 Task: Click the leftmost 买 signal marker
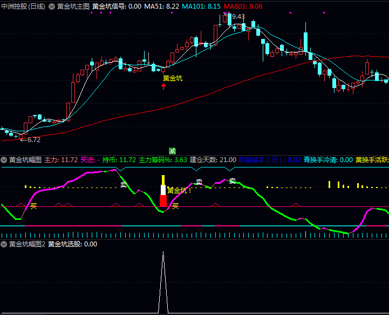(x=33, y=206)
